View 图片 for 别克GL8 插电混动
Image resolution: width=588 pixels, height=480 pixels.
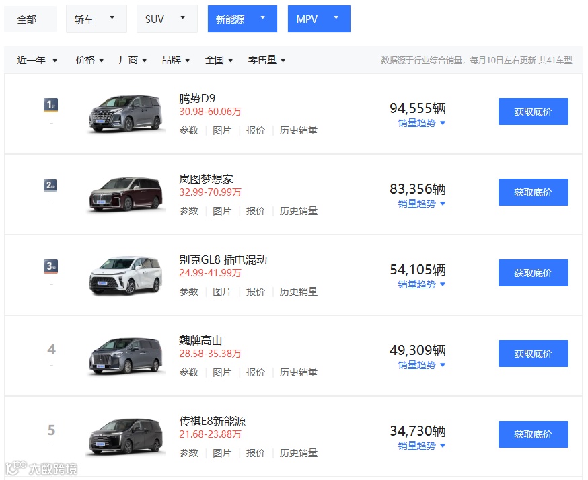coord(222,292)
